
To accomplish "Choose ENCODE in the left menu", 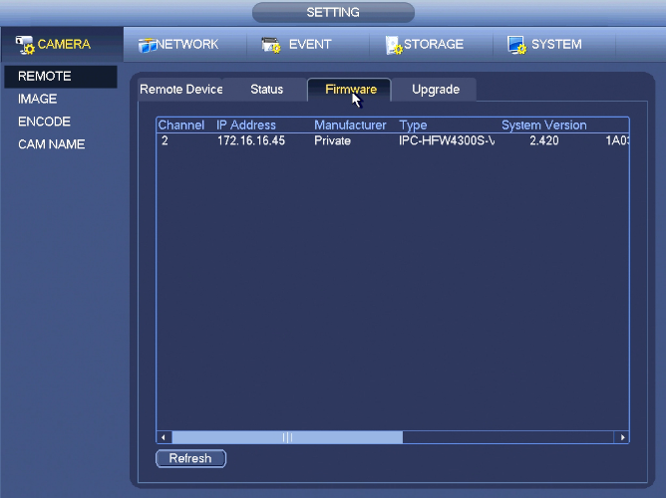I will point(44,122).
